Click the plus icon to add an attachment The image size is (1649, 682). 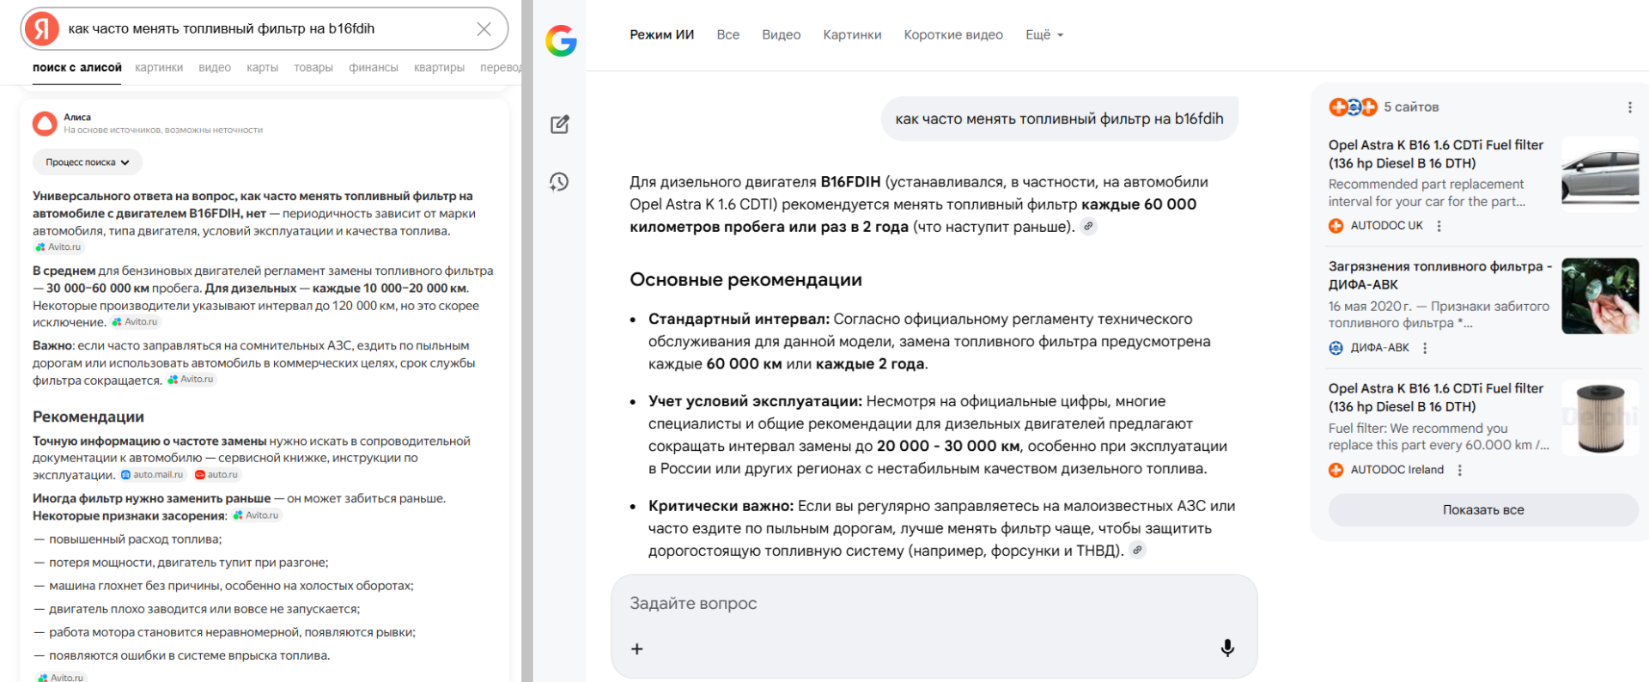coord(636,649)
